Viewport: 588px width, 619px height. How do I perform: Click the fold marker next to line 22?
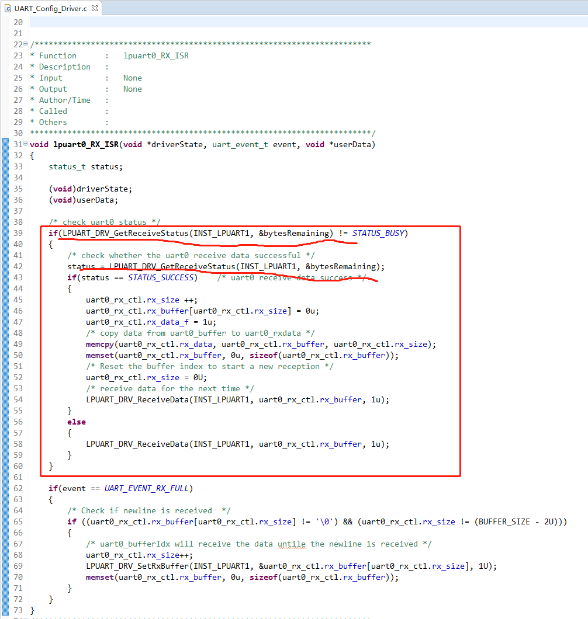[25, 44]
